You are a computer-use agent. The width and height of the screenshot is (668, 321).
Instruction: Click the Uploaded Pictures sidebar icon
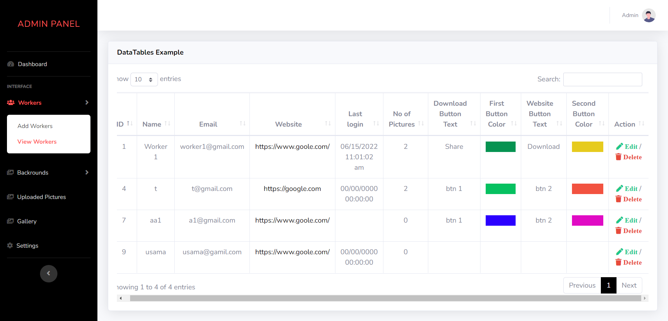coord(10,197)
